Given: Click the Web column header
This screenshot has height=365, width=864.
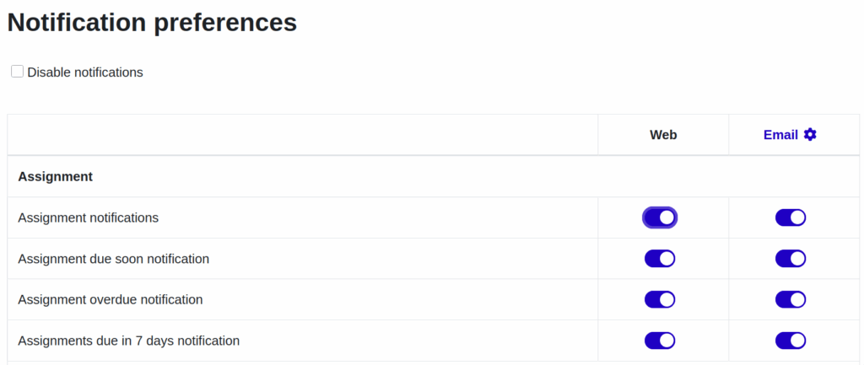Looking at the screenshot, I should pos(663,135).
